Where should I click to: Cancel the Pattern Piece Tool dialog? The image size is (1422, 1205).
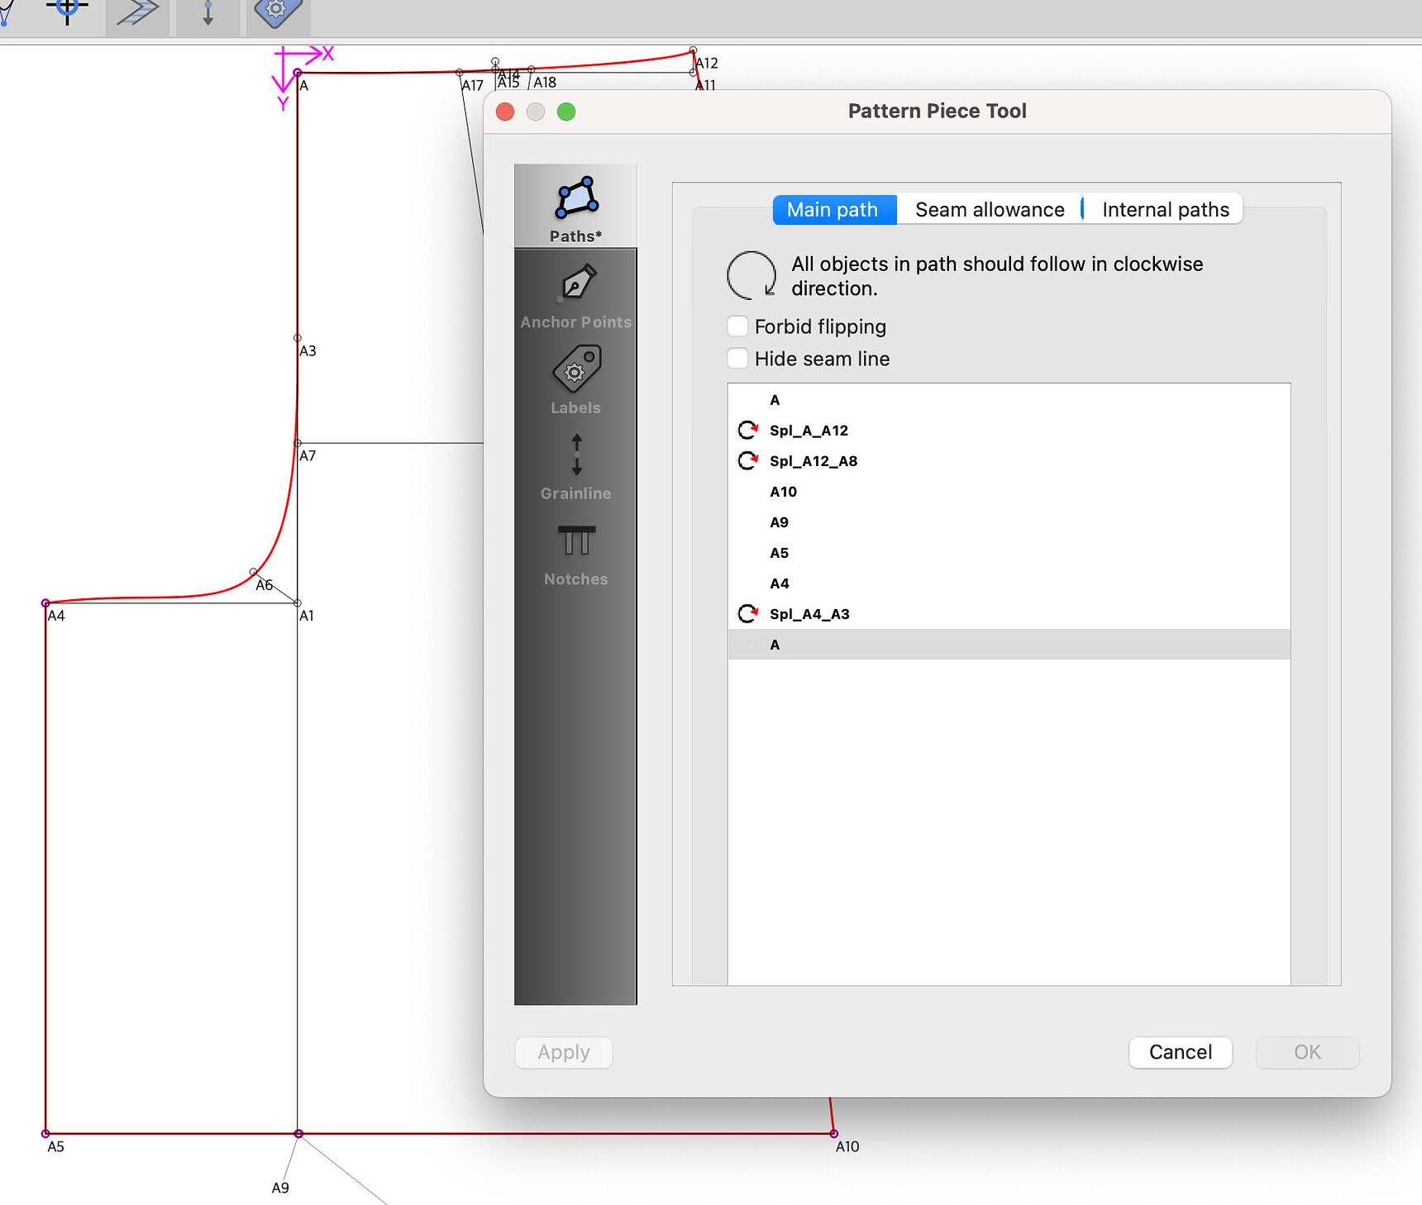coord(1181,1052)
